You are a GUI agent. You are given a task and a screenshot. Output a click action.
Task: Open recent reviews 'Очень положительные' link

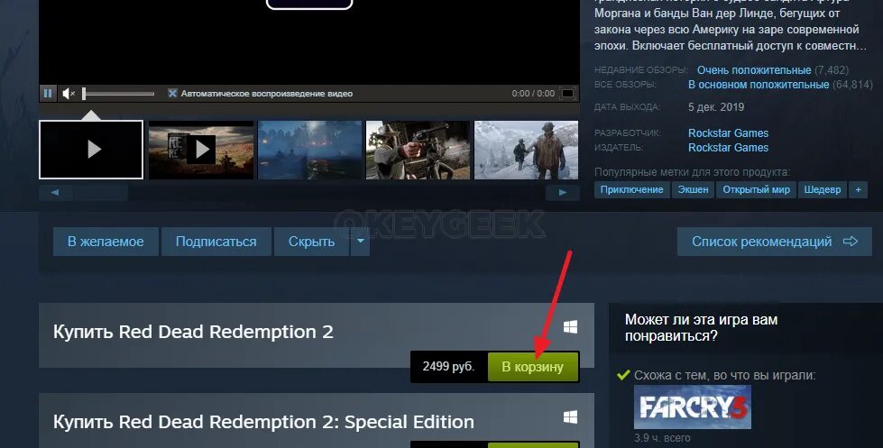[754, 70]
